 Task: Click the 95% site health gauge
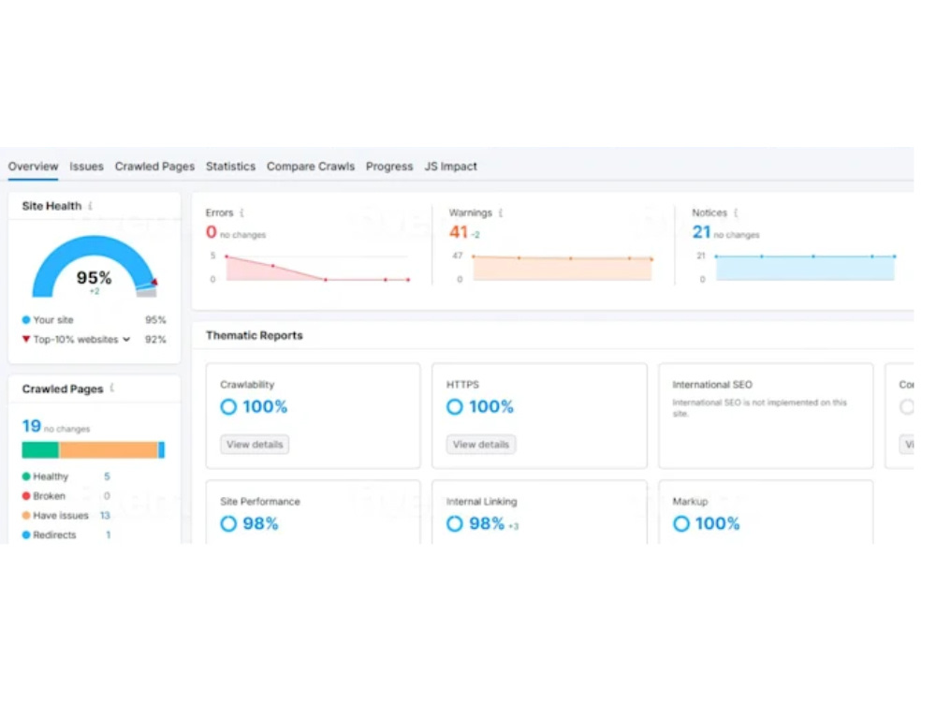tap(95, 266)
